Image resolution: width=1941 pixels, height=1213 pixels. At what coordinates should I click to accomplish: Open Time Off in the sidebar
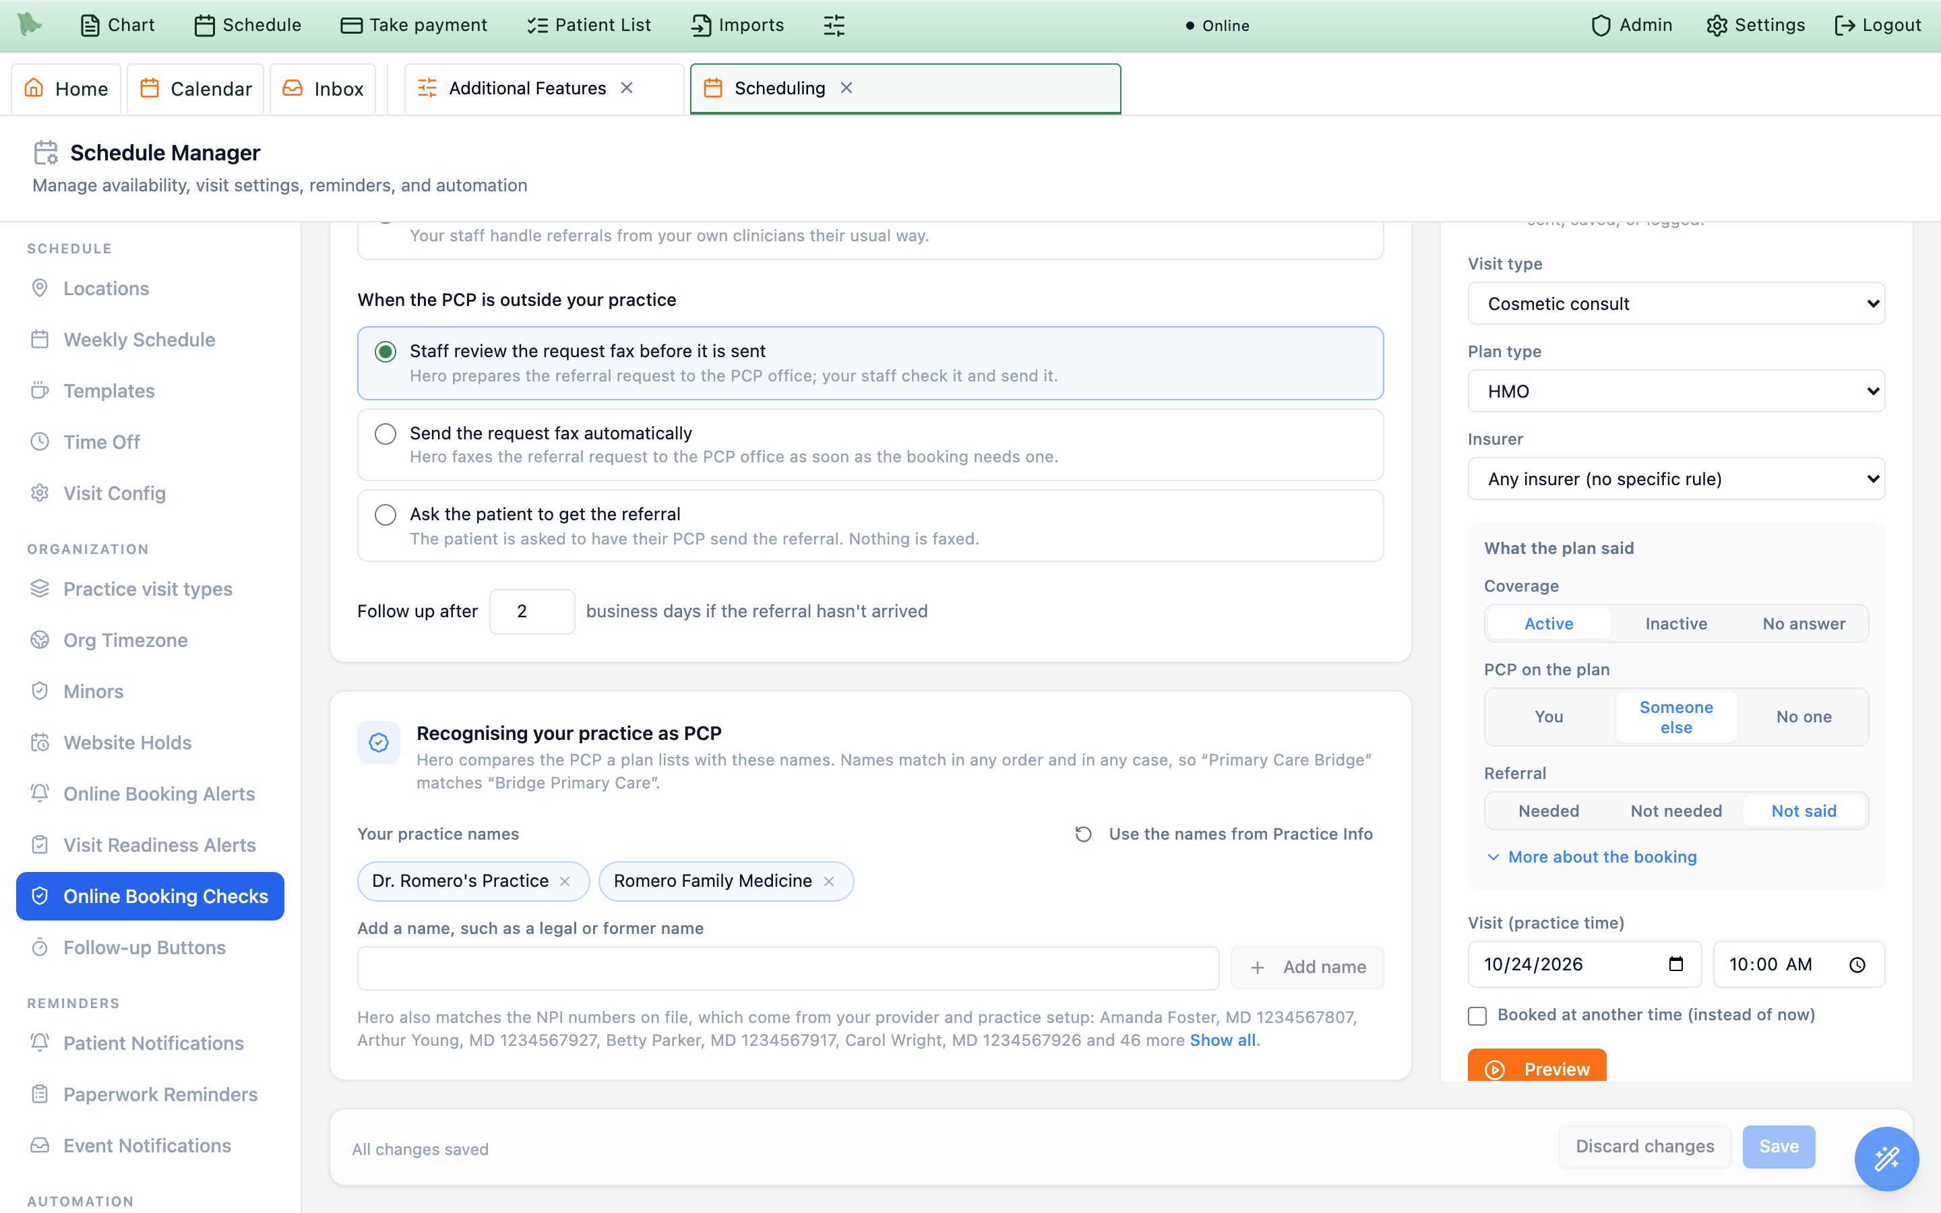(x=150, y=442)
